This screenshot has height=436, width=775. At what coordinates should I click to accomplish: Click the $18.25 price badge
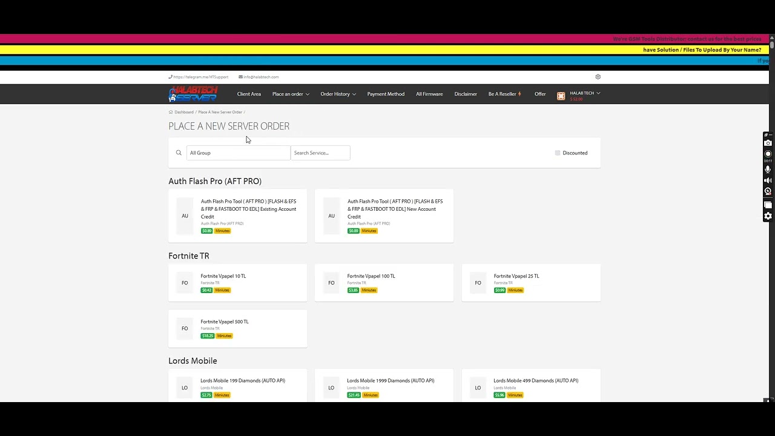click(x=208, y=335)
